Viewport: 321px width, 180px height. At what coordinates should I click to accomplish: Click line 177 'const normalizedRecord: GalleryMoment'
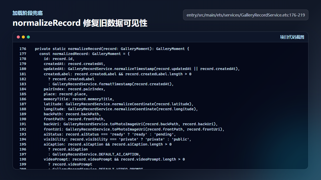[85, 54]
